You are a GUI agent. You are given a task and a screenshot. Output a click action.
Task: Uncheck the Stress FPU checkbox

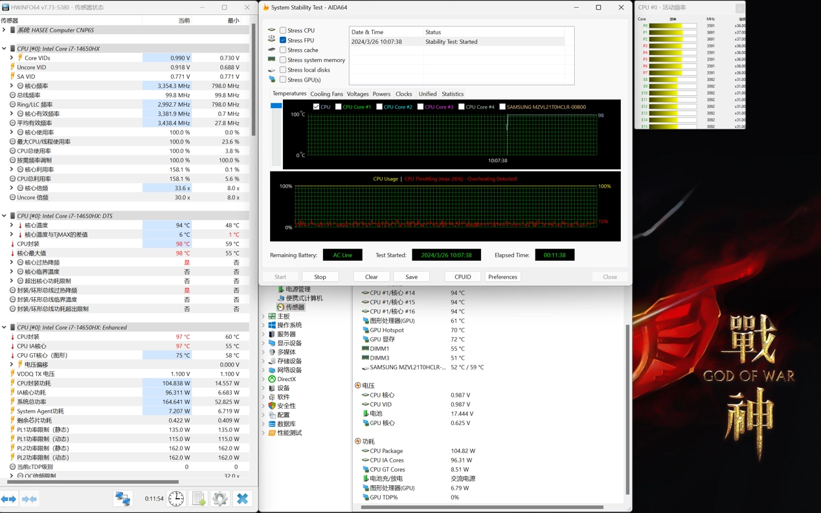[283, 40]
